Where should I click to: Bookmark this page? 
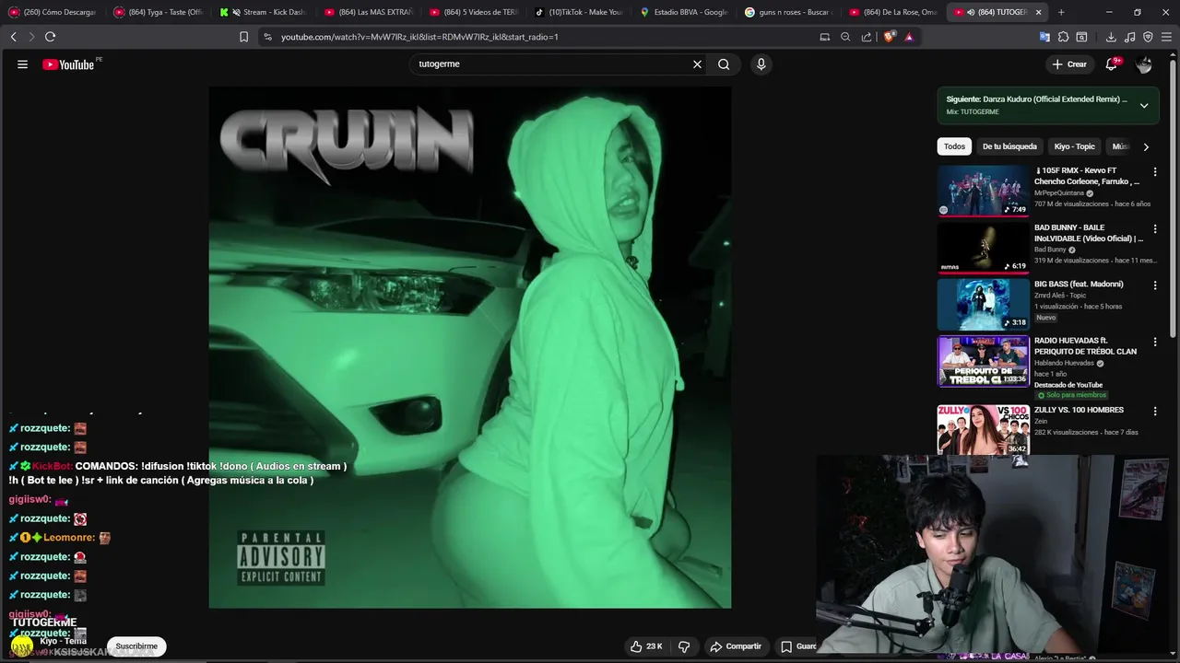[243, 37]
